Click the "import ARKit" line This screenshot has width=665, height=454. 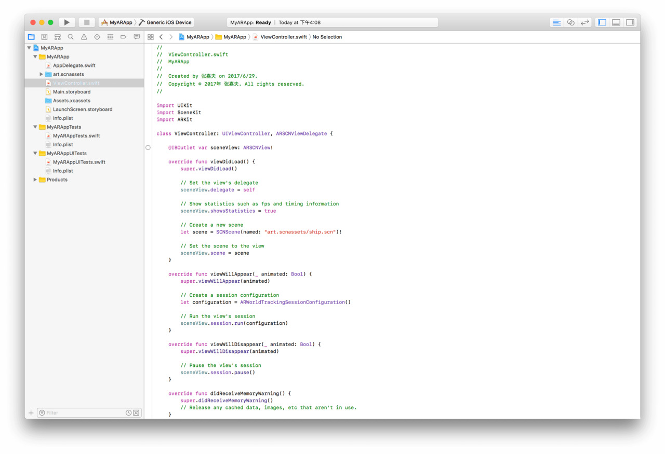pos(174,119)
